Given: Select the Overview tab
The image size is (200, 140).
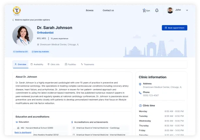Looking at the screenshot, I should (21, 64).
